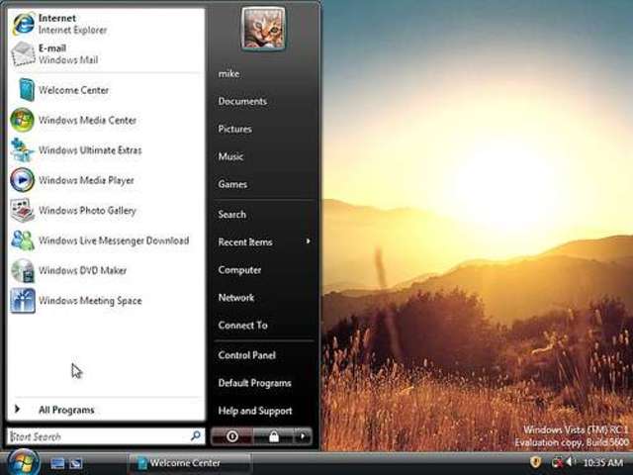633x475 pixels.
Task: Open Documents from Start menu
Action: coord(242,101)
